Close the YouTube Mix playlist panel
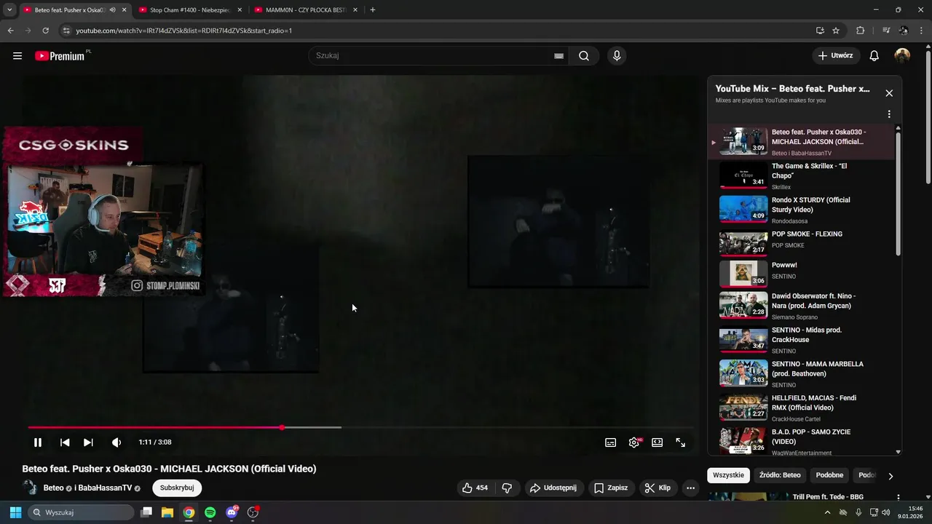932x524 pixels. pyautogui.click(x=889, y=93)
